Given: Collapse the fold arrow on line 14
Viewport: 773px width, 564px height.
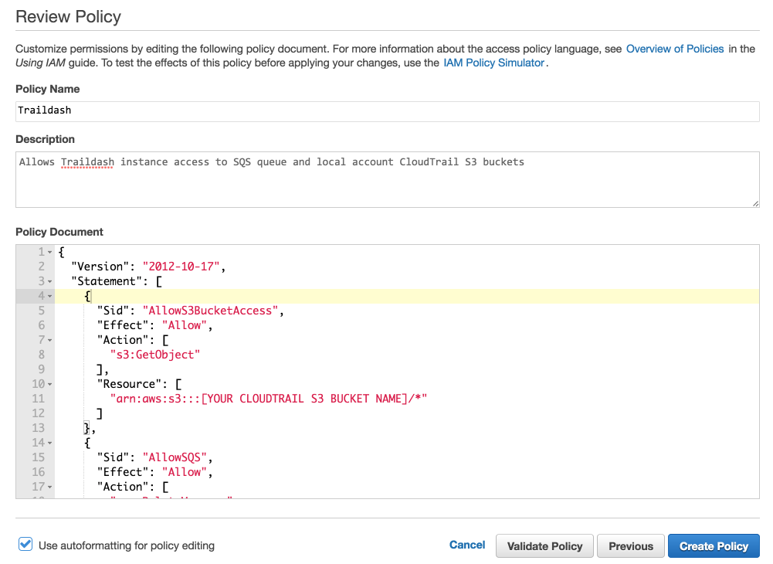Looking at the screenshot, I should (49, 443).
